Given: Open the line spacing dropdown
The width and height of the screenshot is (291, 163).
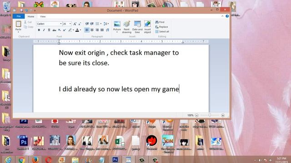Looking at the screenshot, I should pyautogui.click(x=106, y=24).
